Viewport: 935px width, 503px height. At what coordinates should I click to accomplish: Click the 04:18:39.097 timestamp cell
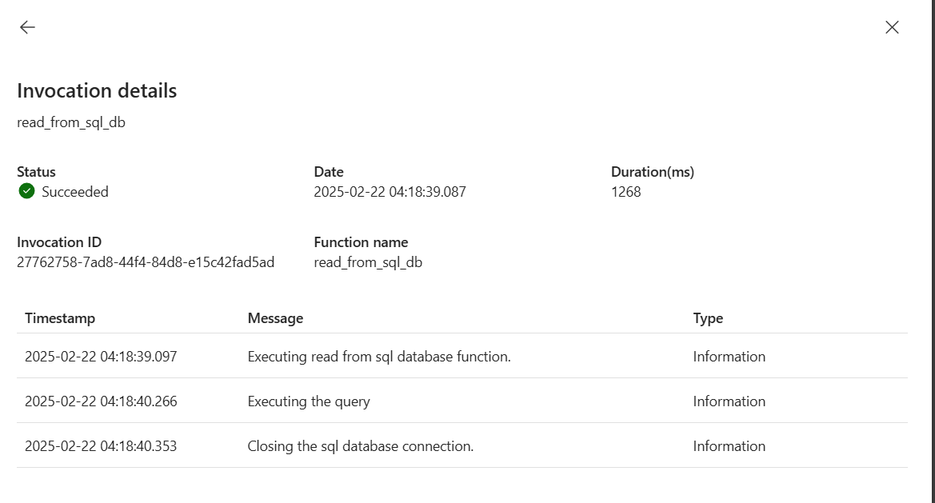tap(101, 357)
